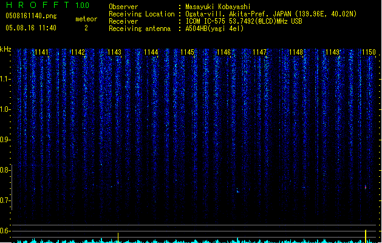
Task: Select antenna value A504HB(yagi 4el)
Action: (x=214, y=29)
